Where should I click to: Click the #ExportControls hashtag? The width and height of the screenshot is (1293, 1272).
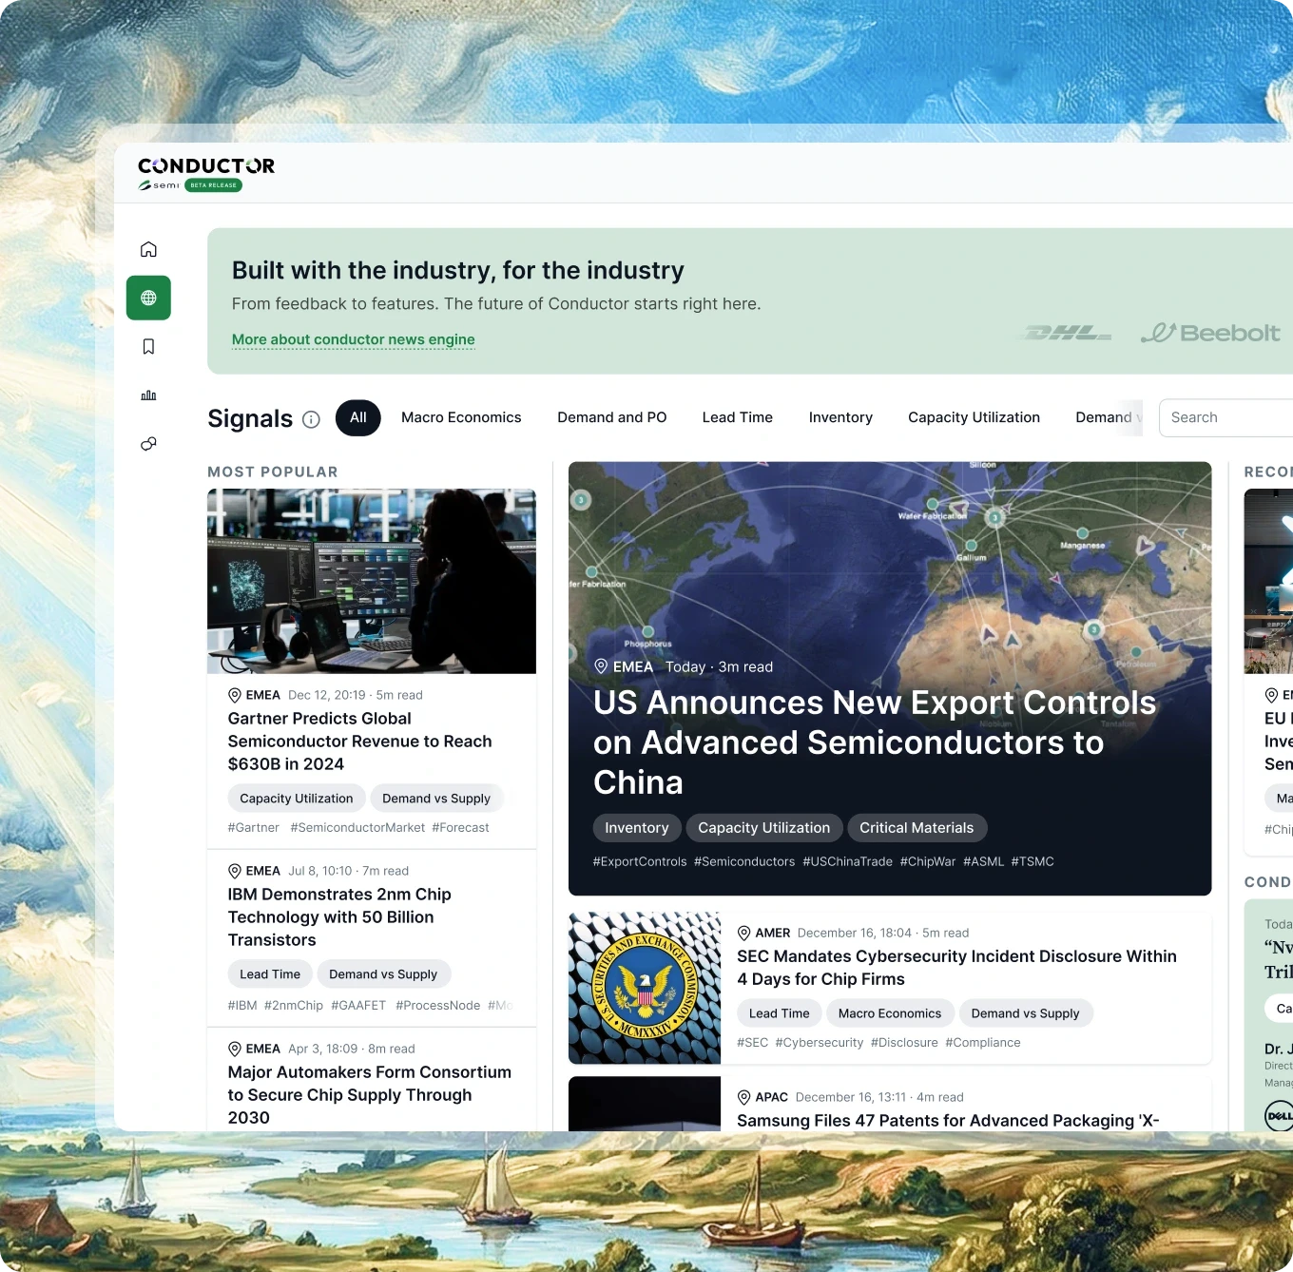click(640, 862)
